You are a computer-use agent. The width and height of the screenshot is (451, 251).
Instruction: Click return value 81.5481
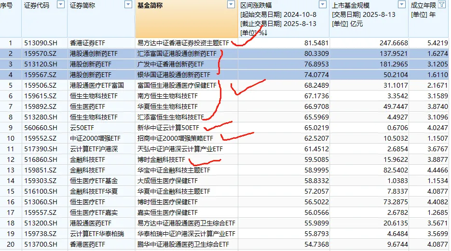point(316,43)
